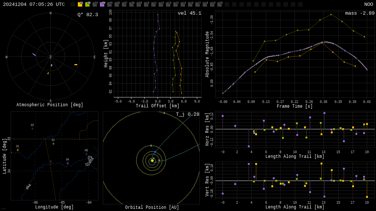Toggle the gray station 20 box
376x211 pixels.
220,4
